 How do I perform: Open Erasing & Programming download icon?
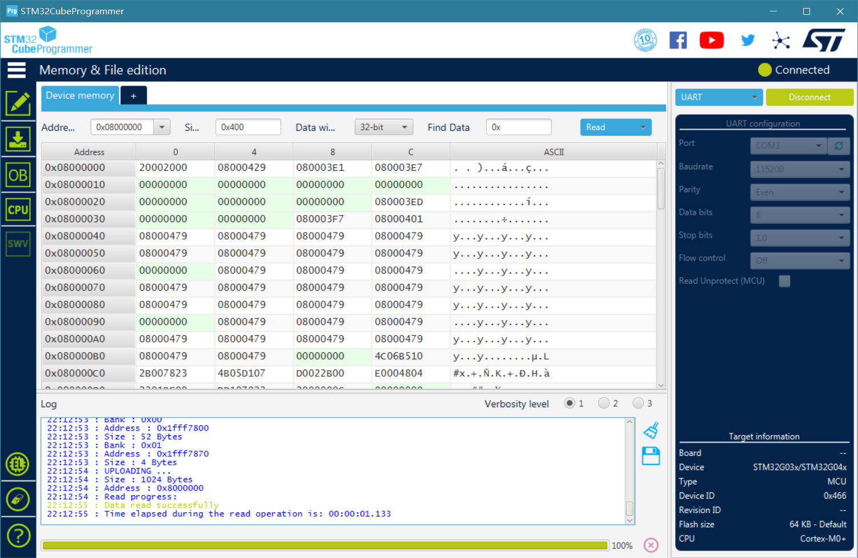pos(18,139)
